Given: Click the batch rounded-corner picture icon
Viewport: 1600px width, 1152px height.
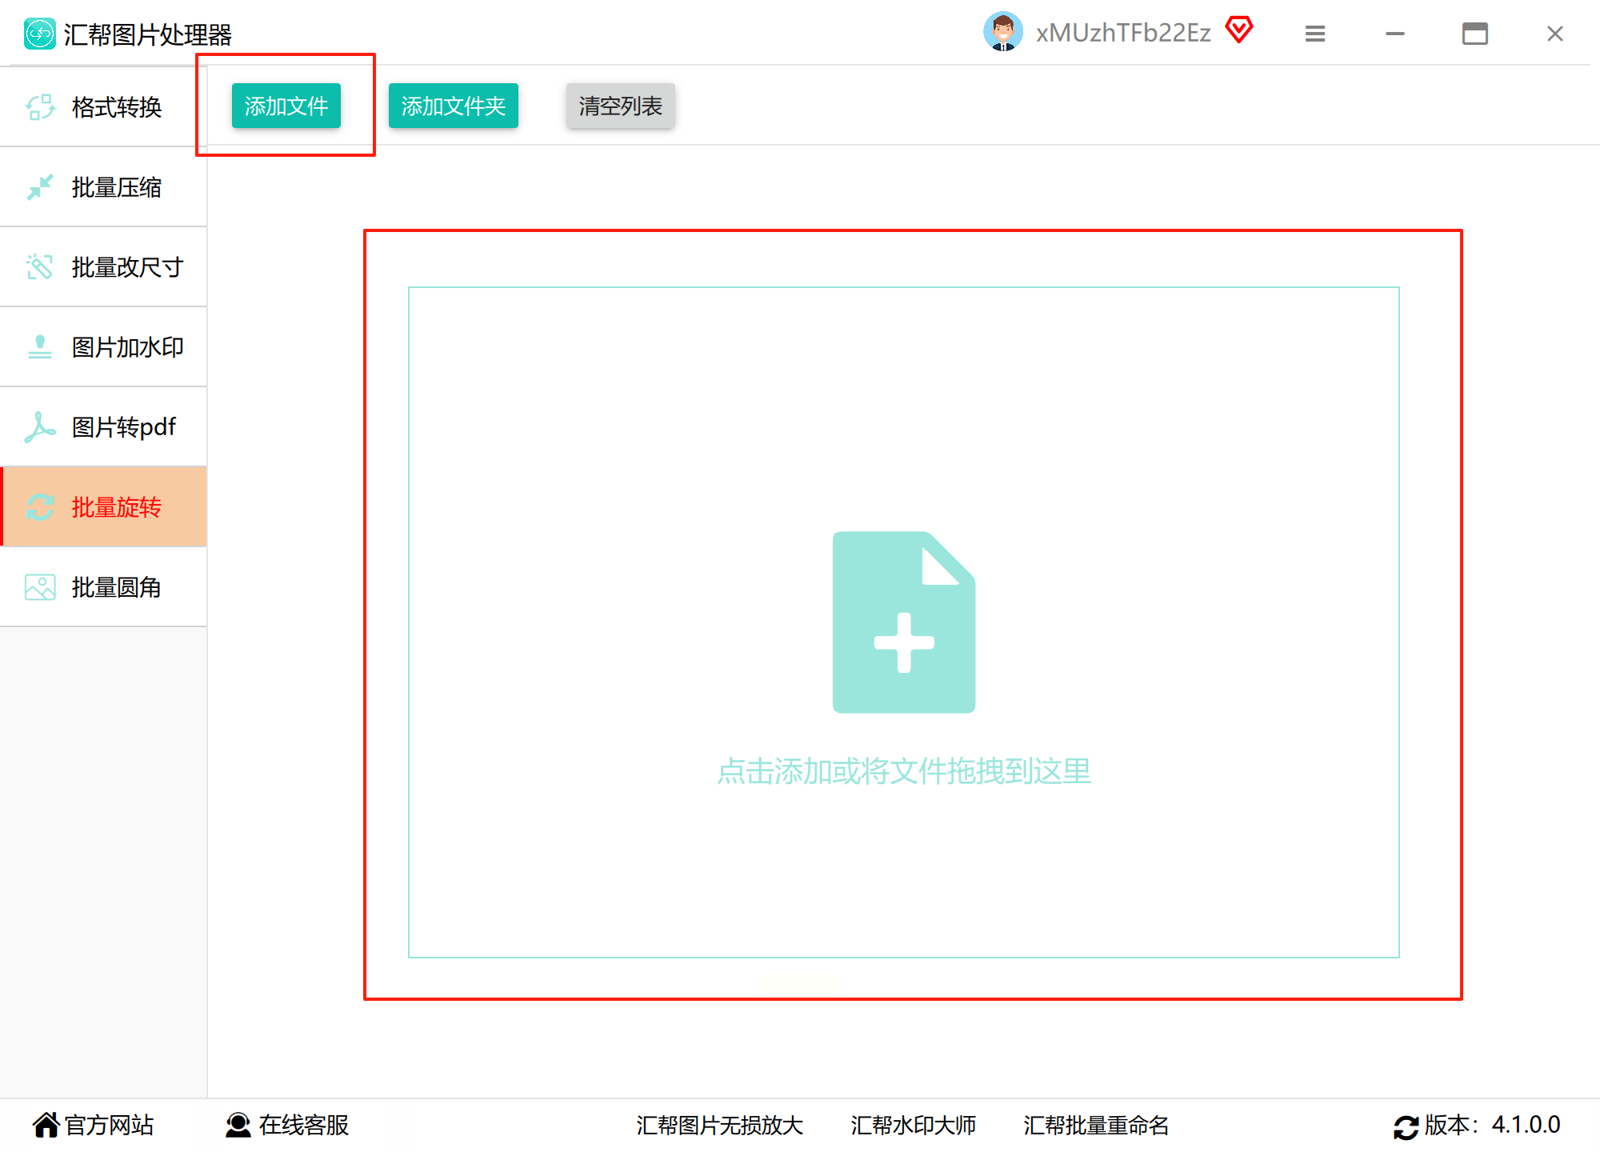Looking at the screenshot, I should click(x=39, y=587).
